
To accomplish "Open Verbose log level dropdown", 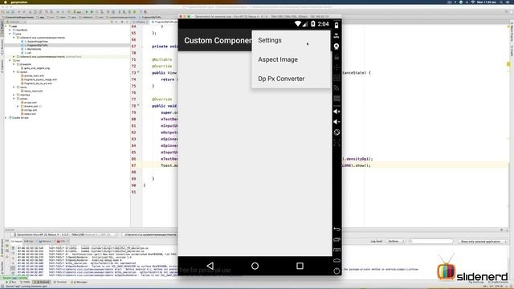I will point(395,242).
